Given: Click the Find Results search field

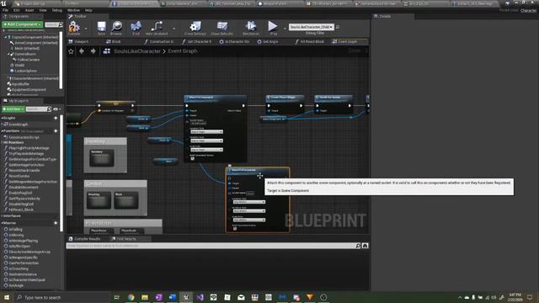Looking at the screenshot, I should click(211, 246).
